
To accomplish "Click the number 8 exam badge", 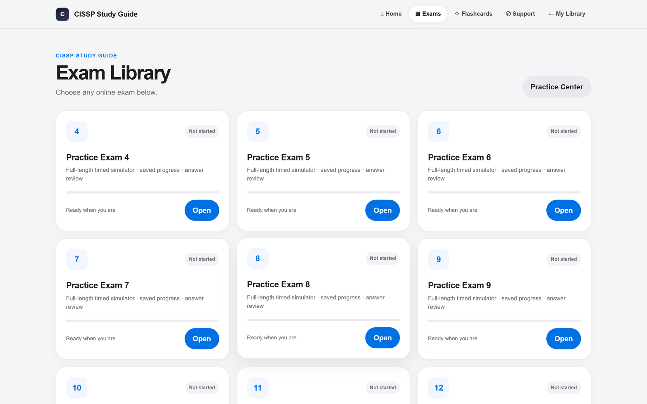I will click(258, 259).
